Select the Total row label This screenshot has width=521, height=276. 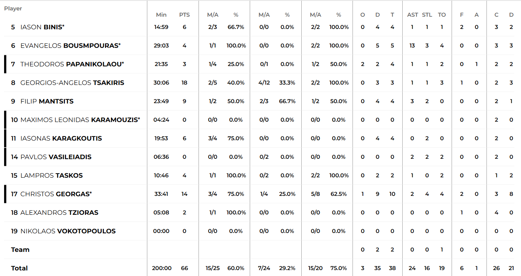[x=19, y=268]
